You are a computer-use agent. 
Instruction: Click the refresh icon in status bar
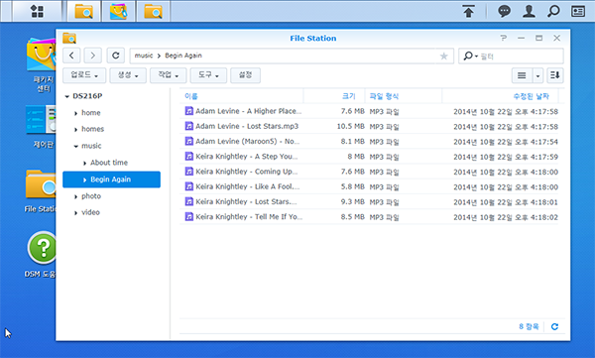click(x=554, y=326)
